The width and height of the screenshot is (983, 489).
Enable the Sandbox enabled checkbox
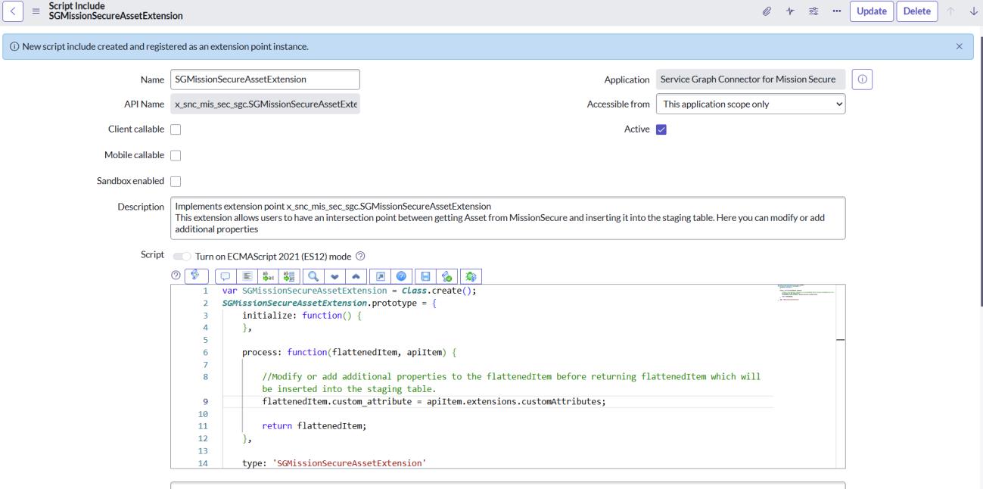176,181
